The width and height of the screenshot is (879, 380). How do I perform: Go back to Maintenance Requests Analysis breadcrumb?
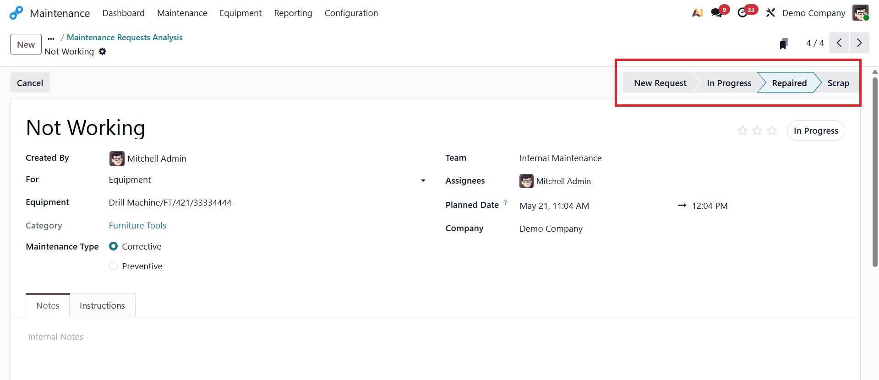tap(125, 38)
